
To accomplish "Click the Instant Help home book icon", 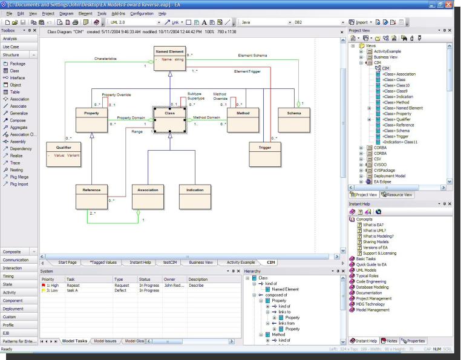I will point(352,212).
